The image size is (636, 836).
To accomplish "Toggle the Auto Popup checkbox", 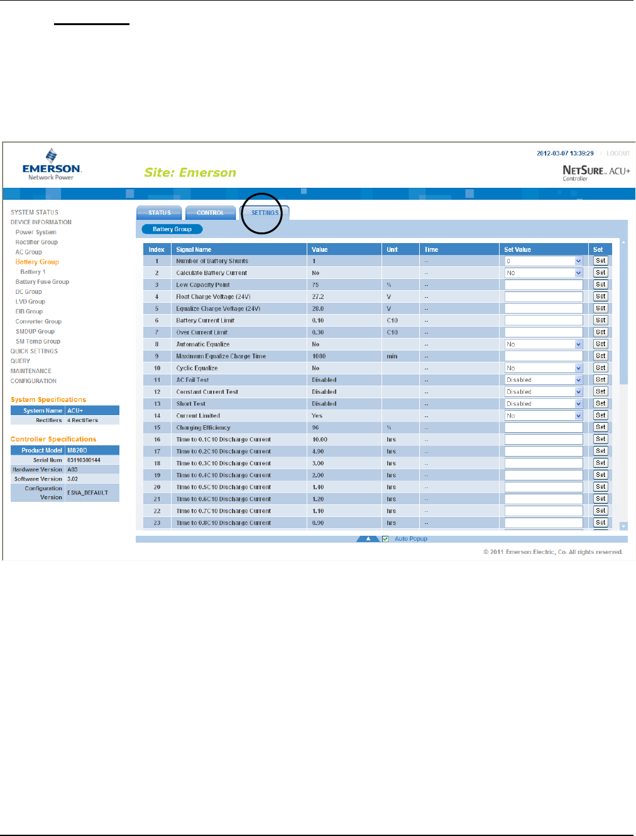I will point(385,539).
